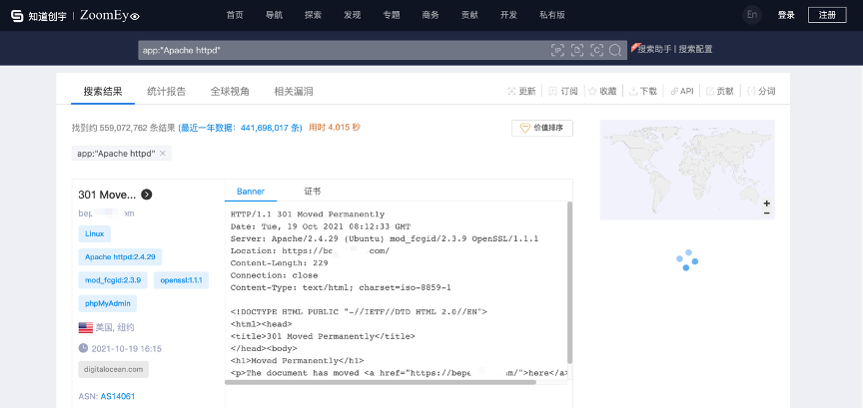
Task: Click the 收藏 star icon
Action: pos(592,91)
